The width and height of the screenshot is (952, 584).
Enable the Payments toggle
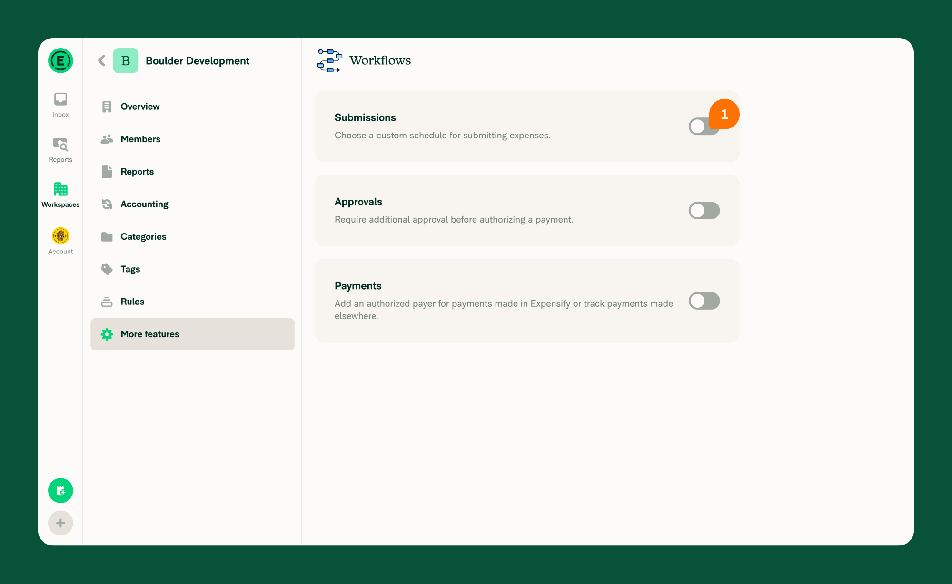pyautogui.click(x=704, y=301)
